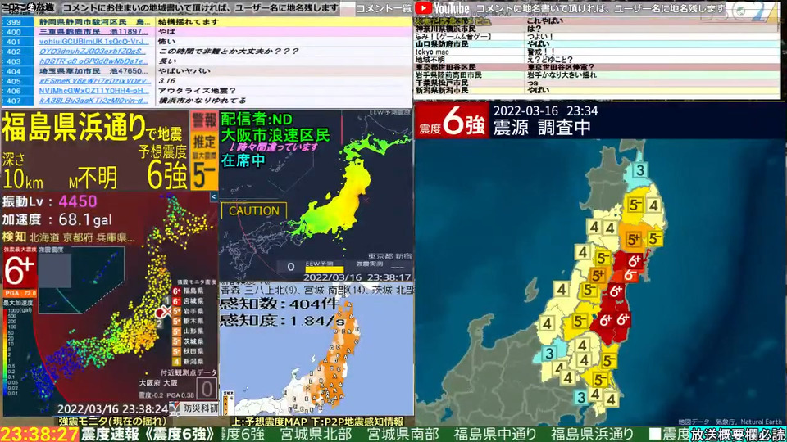Click the 山口県防府市民 comment row
Image resolution: width=787 pixels, height=442 pixels.
pyautogui.click(x=596, y=44)
